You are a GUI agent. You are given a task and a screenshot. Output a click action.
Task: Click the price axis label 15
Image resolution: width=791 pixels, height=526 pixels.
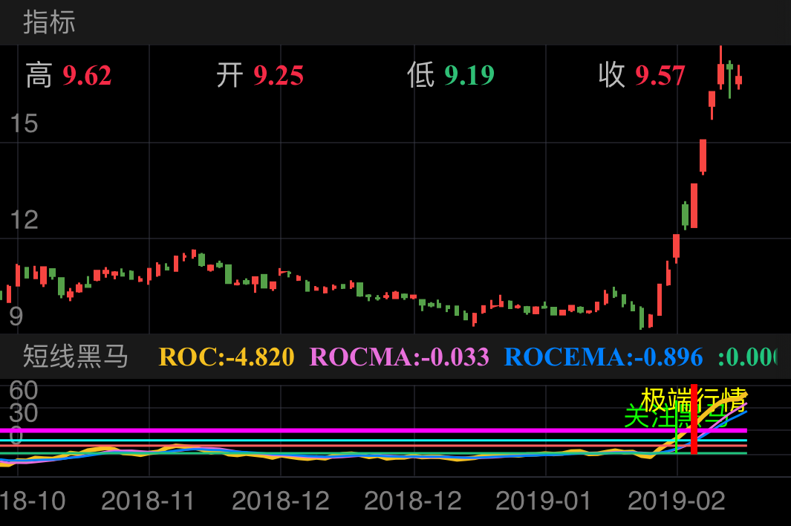click(x=24, y=123)
